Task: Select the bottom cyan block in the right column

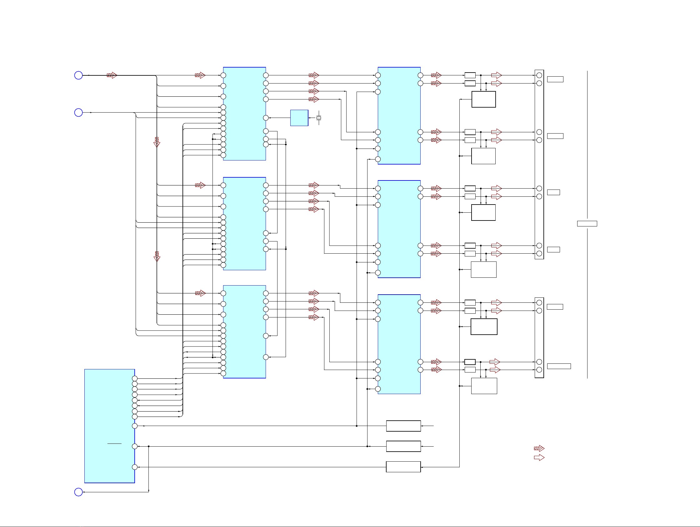Action: point(399,344)
